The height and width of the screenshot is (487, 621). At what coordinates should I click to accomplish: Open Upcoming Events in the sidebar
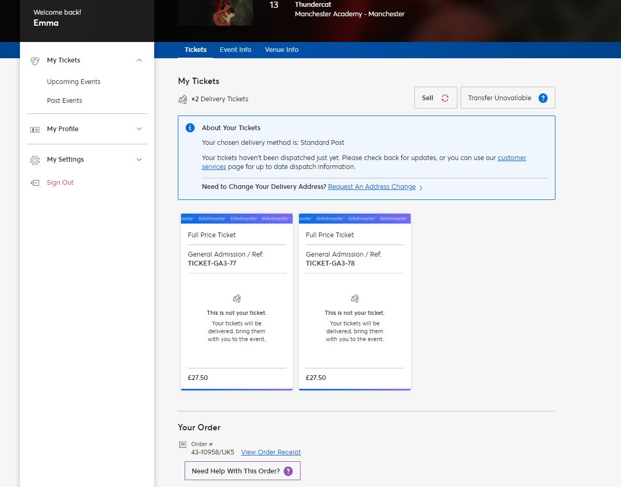[x=73, y=82]
